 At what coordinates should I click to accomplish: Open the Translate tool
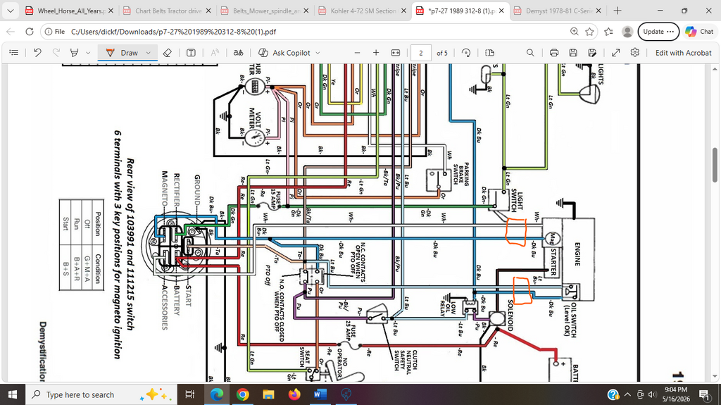[238, 53]
